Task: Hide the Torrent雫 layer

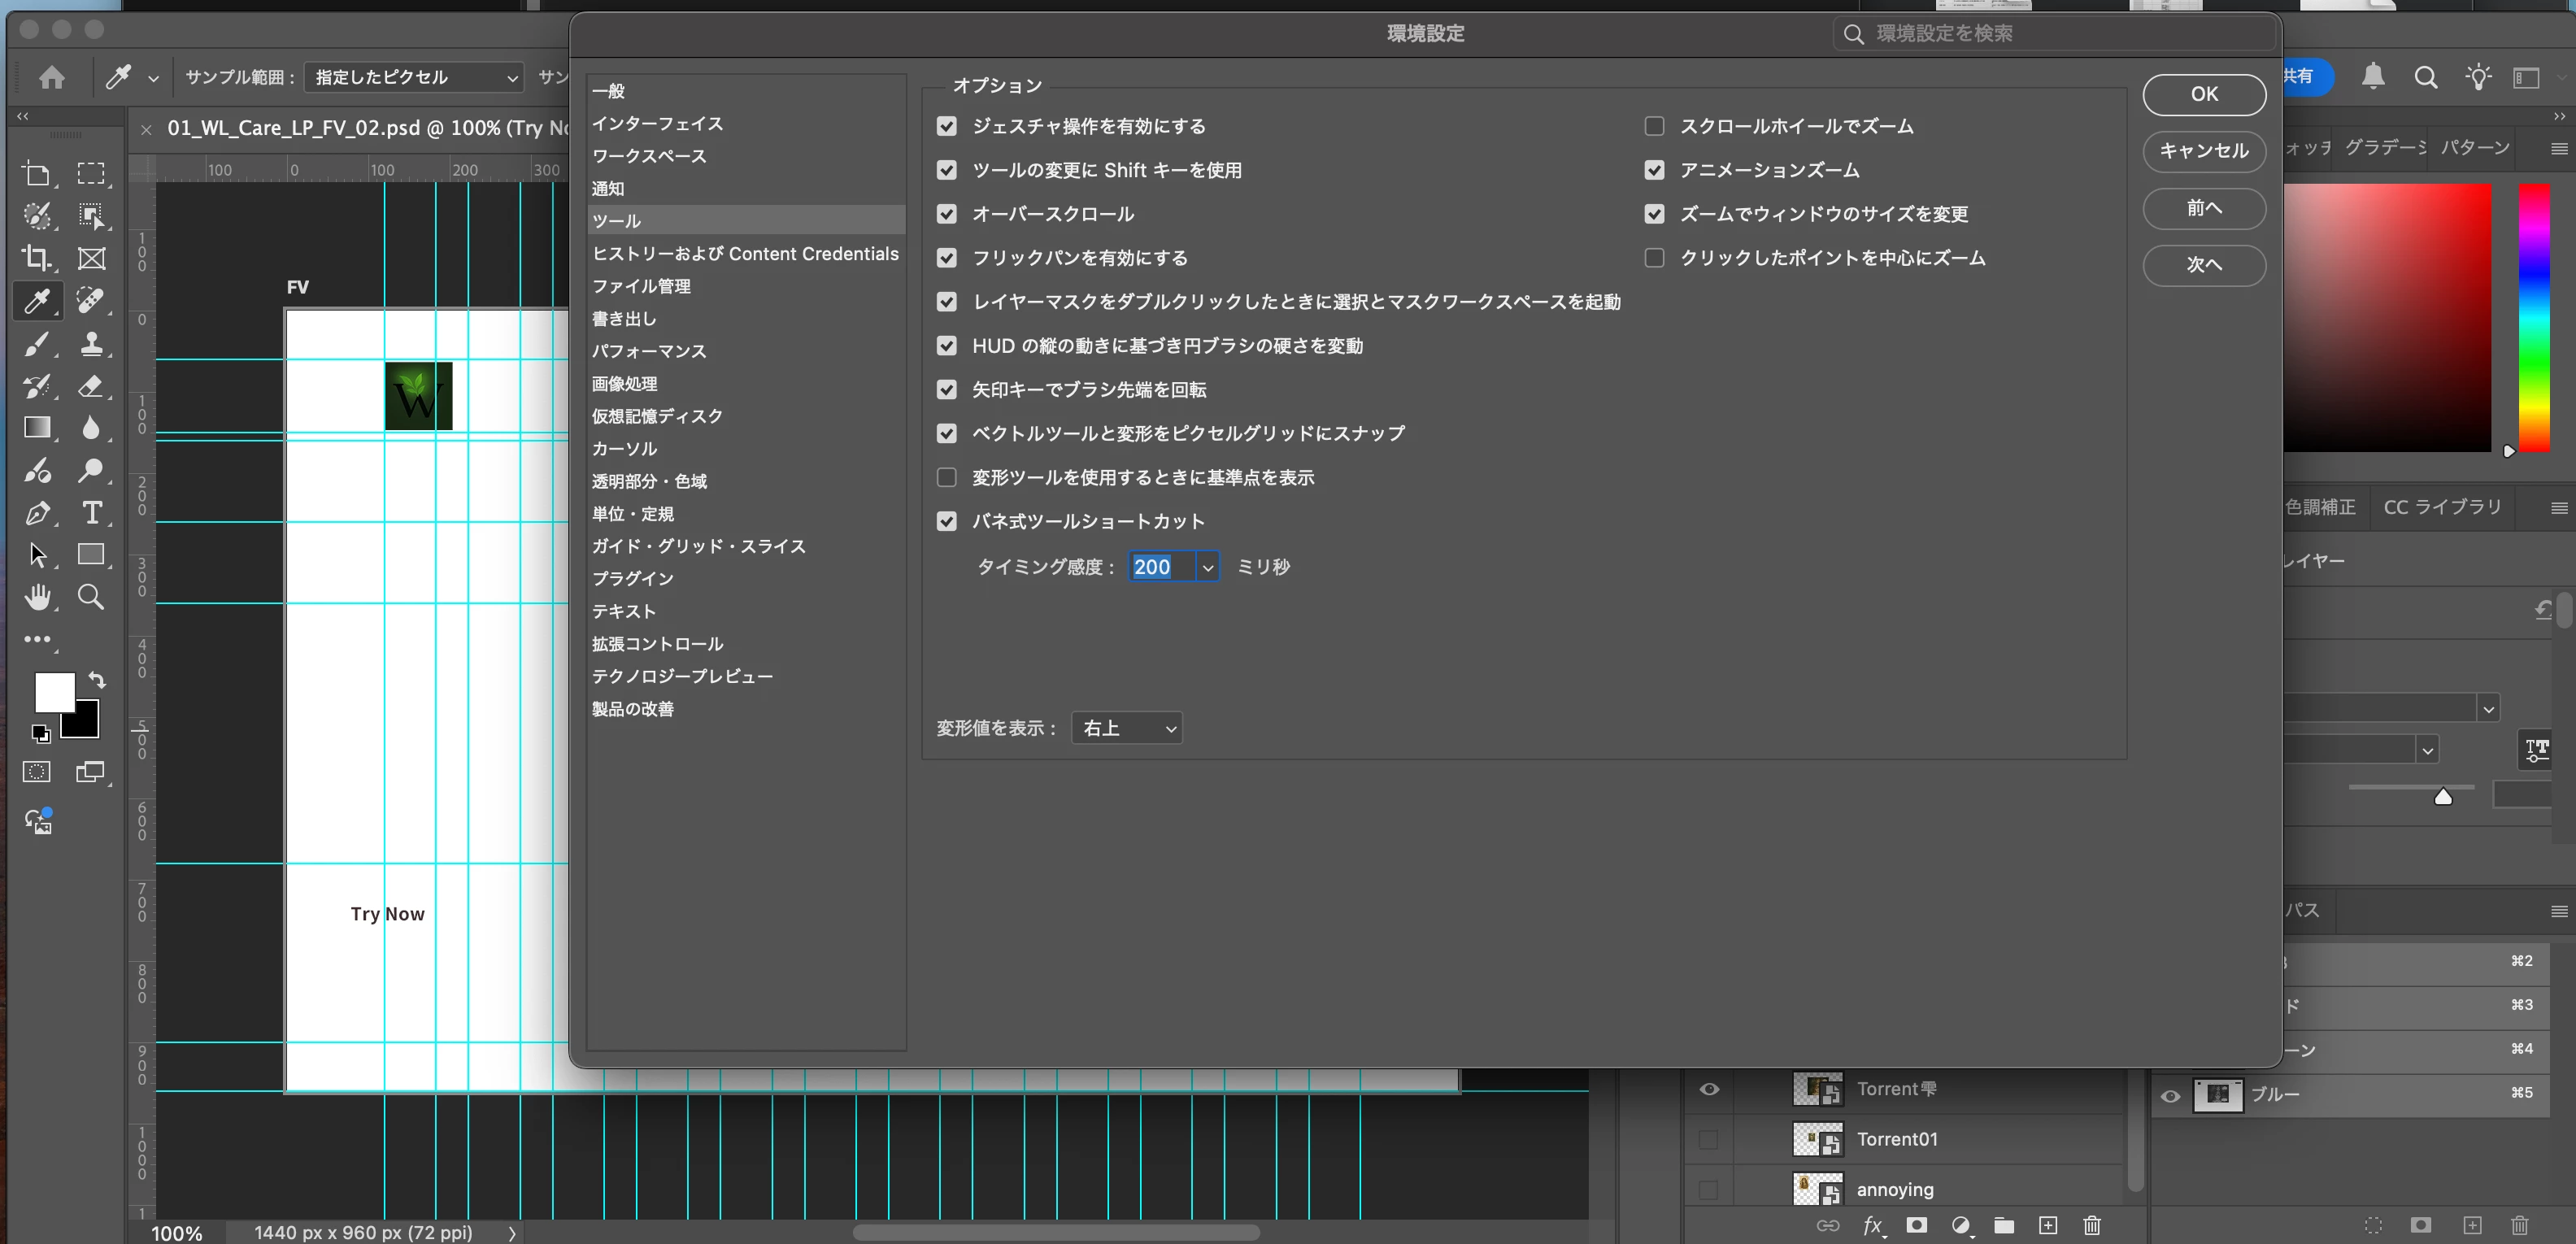Action: click(x=1709, y=1089)
